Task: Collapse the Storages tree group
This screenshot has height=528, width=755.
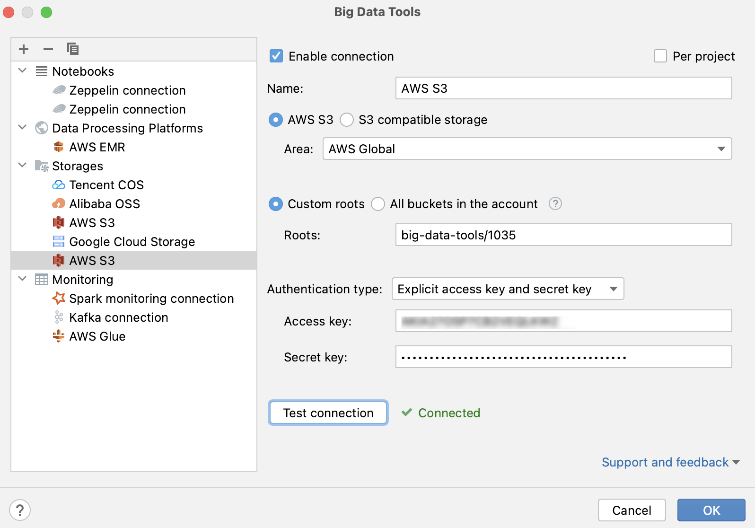Action: 22,166
